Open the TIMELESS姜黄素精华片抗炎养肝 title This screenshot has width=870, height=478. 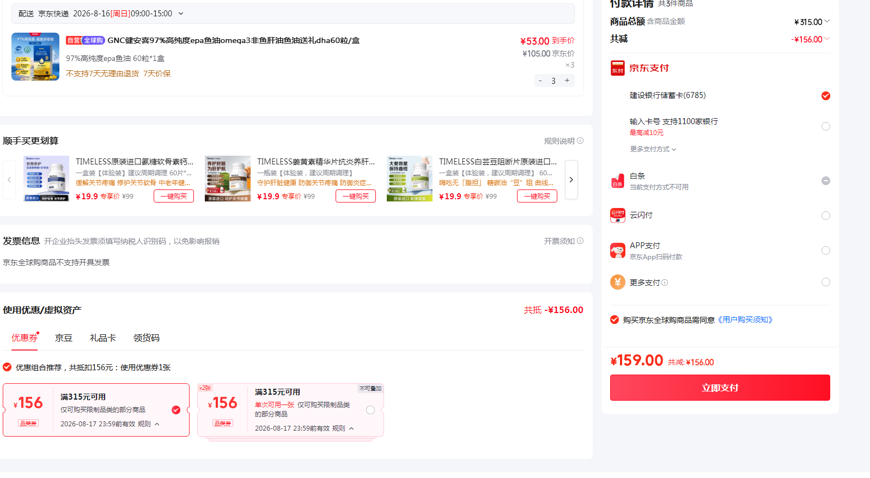coord(316,162)
